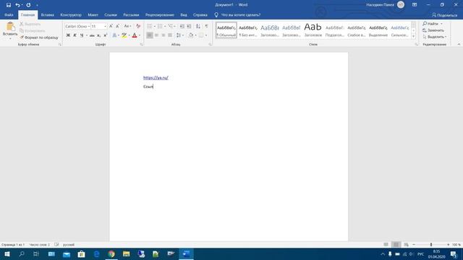Click the decrease indent icon

(x=182, y=26)
